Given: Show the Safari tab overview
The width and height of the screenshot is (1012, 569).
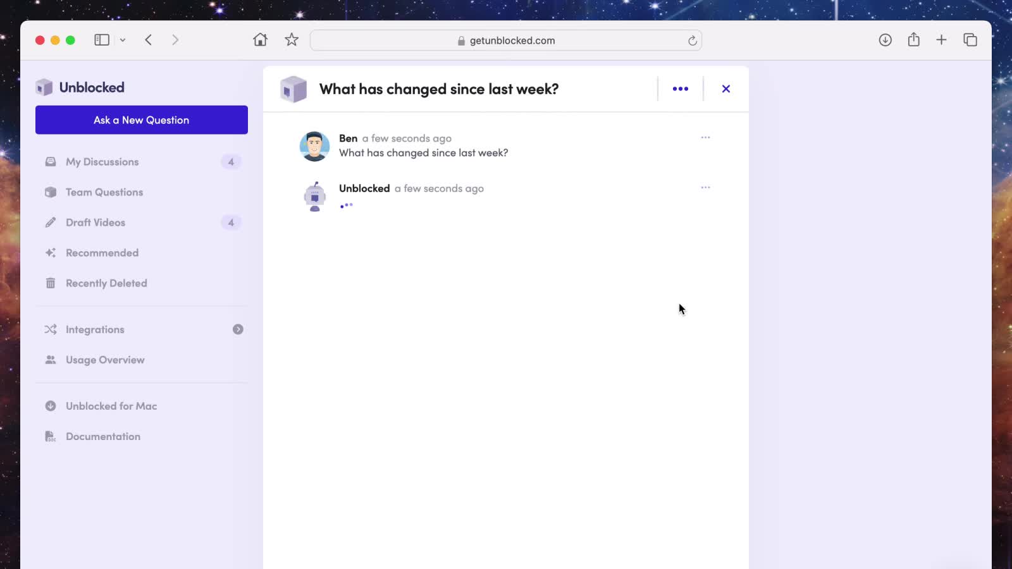Looking at the screenshot, I should coord(970,40).
